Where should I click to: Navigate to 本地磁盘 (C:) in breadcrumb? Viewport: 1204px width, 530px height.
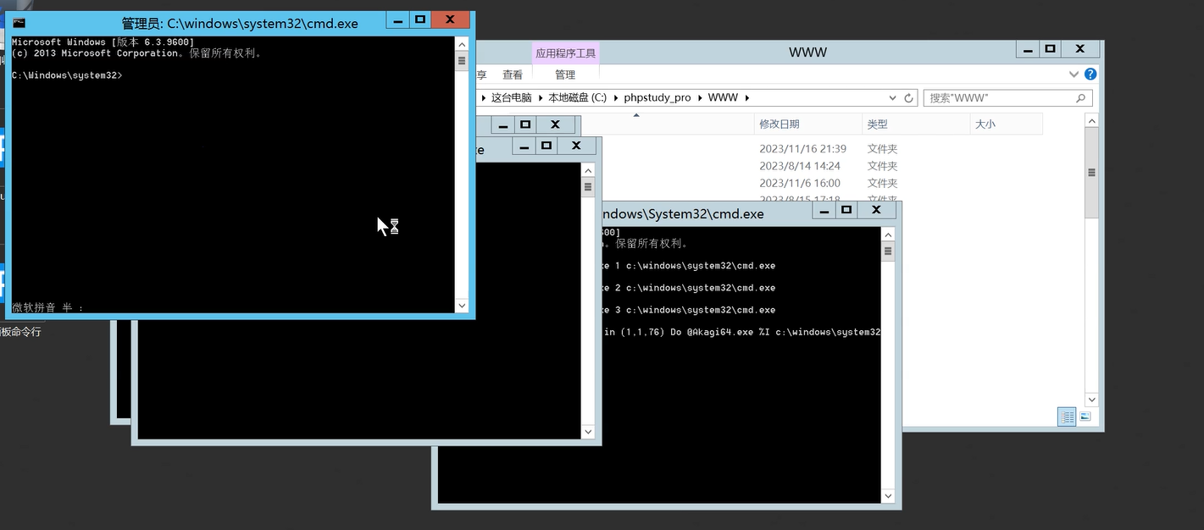coord(577,98)
